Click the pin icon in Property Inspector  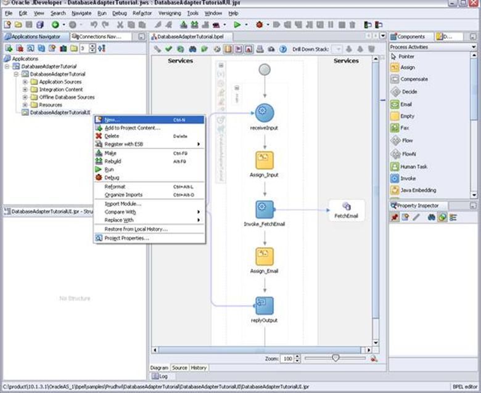tap(395, 217)
